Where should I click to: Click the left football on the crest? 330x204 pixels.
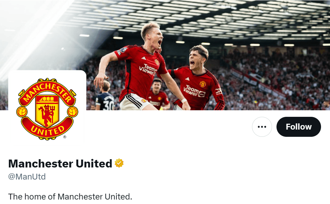coord(22,112)
